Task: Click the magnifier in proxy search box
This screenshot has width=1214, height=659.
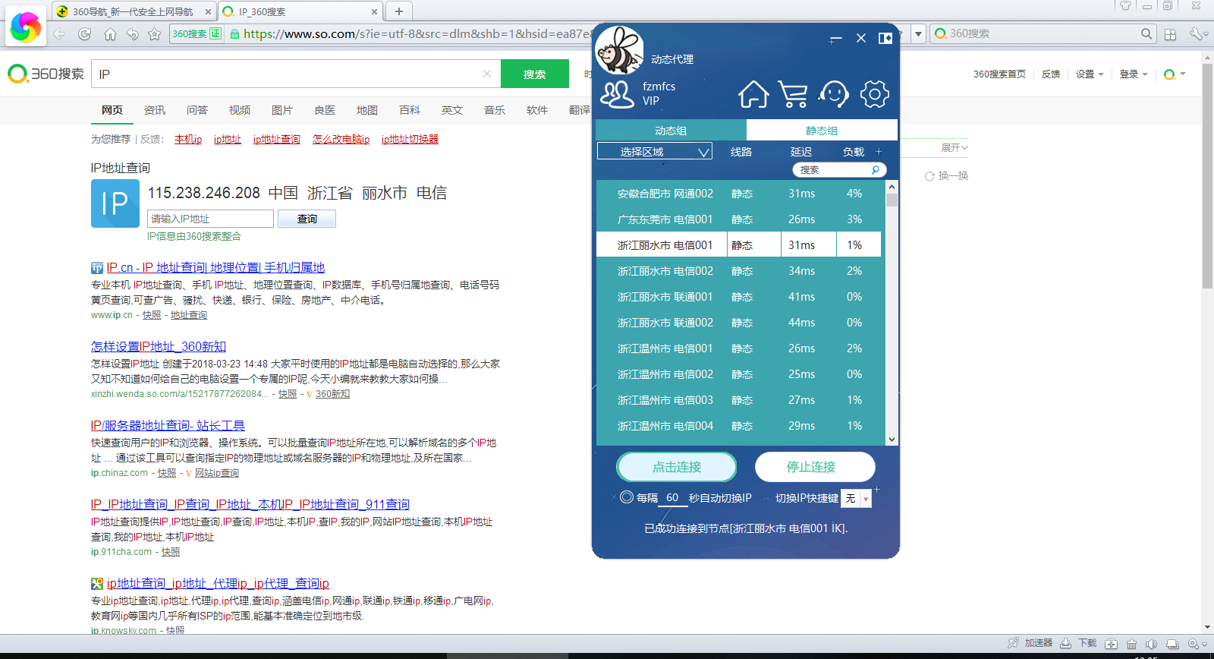Action: (876, 170)
